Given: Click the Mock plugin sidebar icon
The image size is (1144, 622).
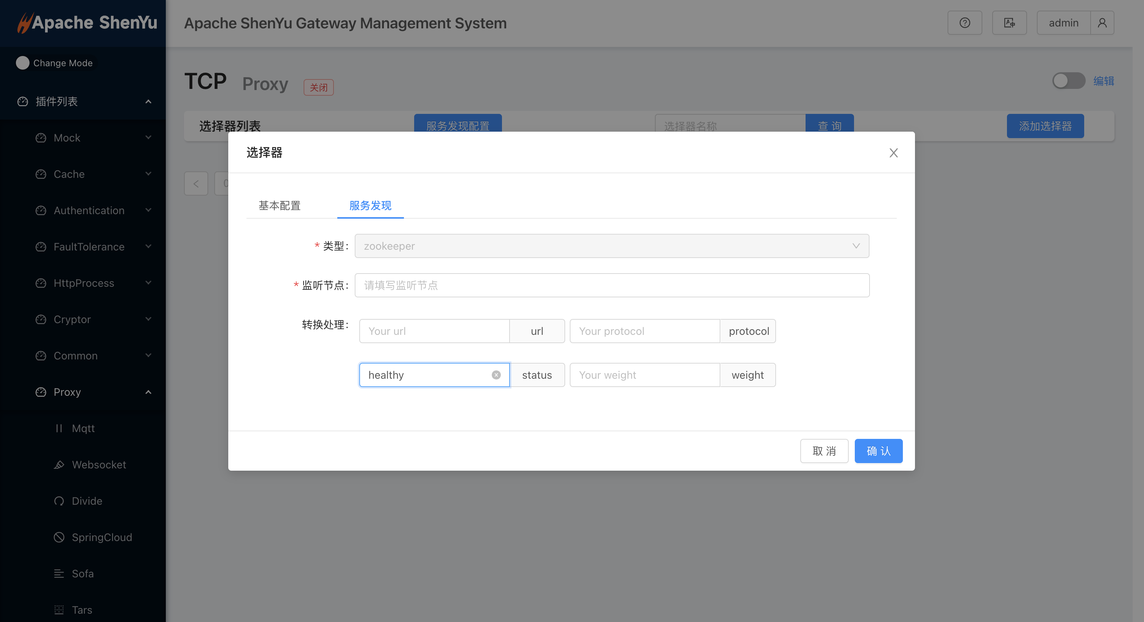Looking at the screenshot, I should pos(41,138).
